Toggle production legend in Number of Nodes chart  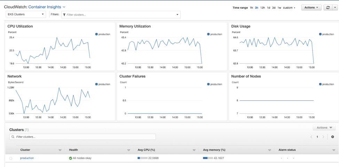(x=326, y=84)
